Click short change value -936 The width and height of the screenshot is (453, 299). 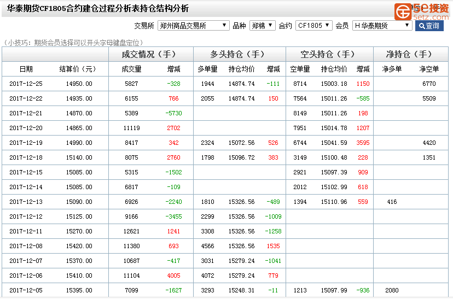pyautogui.click(x=363, y=290)
